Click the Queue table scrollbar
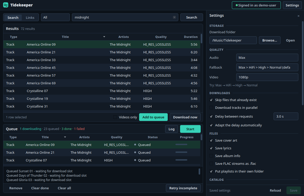The width and height of the screenshot is (304, 196). 201,137
